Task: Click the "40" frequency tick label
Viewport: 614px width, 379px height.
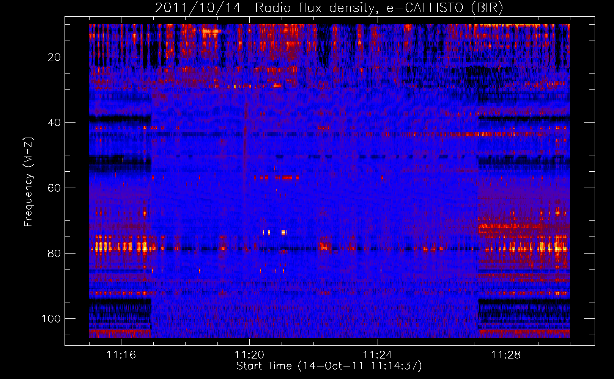Action: 54,123
